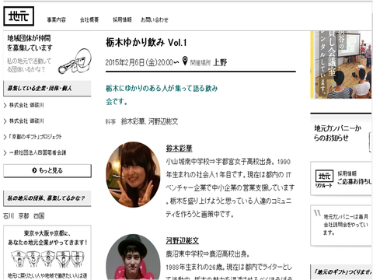The image size is (373, 280).
Task: Open the お問い合わせ menu item
Action: (155, 19)
